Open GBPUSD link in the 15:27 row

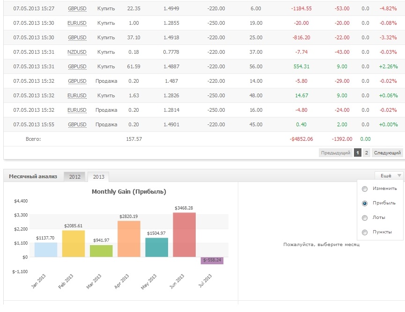tap(77, 8)
